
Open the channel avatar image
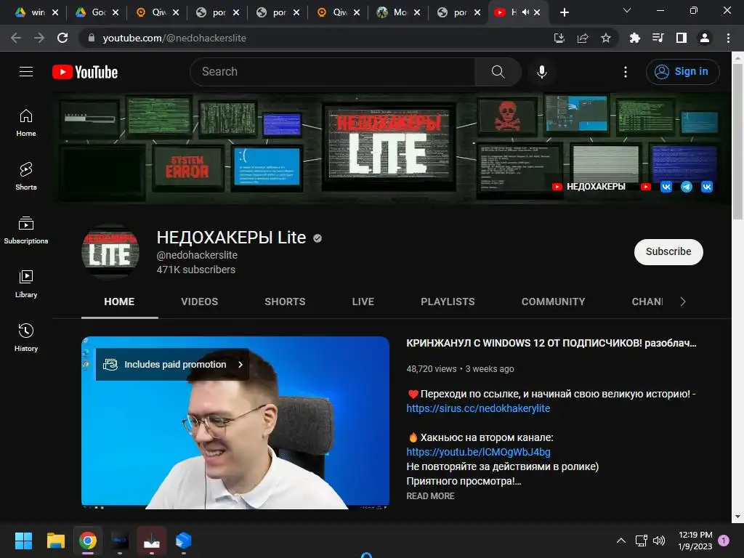(110, 252)
